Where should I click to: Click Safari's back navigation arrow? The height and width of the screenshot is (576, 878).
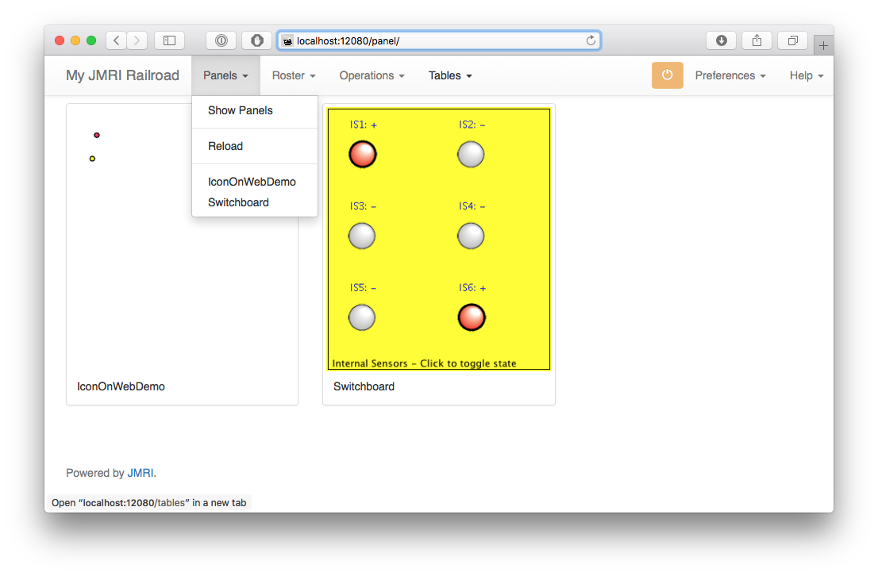click(116, 40)
